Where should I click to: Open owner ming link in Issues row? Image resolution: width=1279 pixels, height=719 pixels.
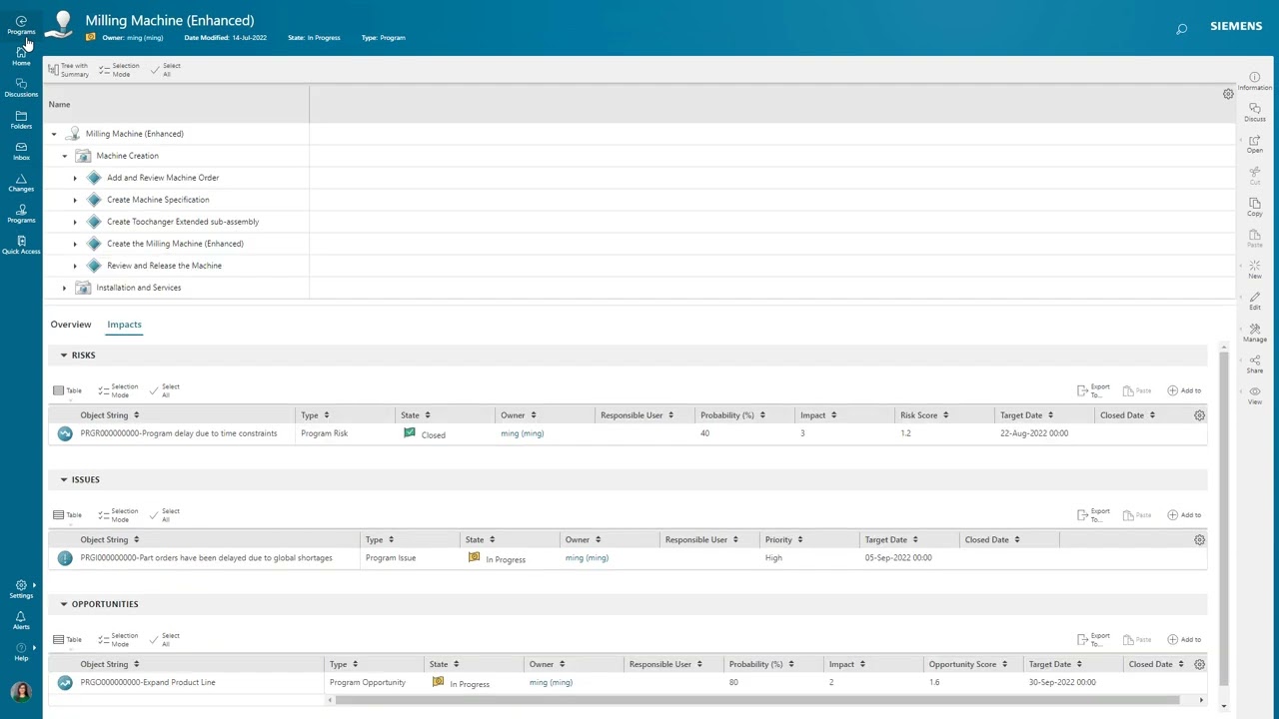[587, 558]
